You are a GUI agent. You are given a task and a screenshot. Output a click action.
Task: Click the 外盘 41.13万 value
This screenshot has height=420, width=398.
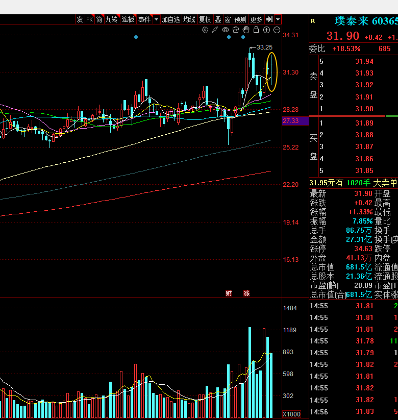coord(359,258)
